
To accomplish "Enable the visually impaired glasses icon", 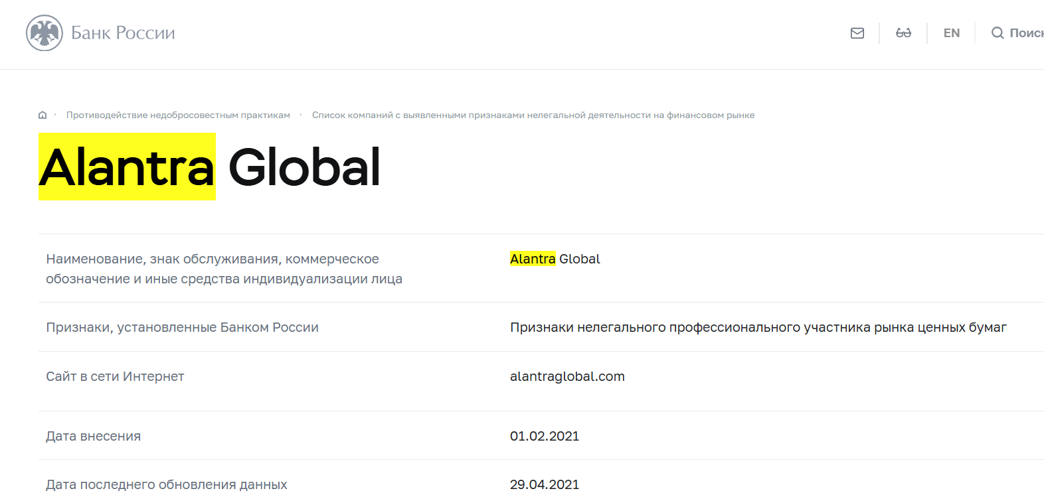I will pyautogui.click(x=903, y=33).
